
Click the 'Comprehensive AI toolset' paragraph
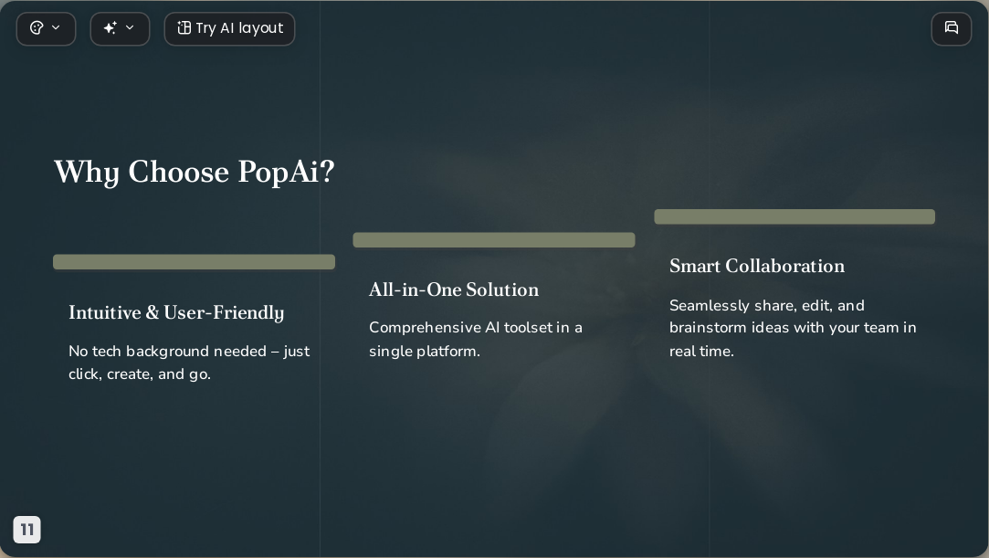click(x=476, y=339)
